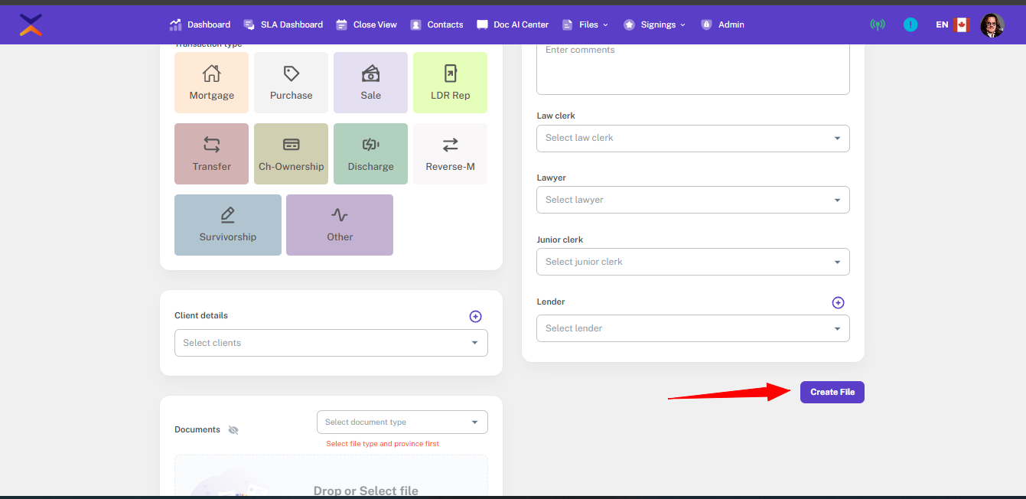
Task: Open the blue alert notification icon
Action: (x=910, y=24)
